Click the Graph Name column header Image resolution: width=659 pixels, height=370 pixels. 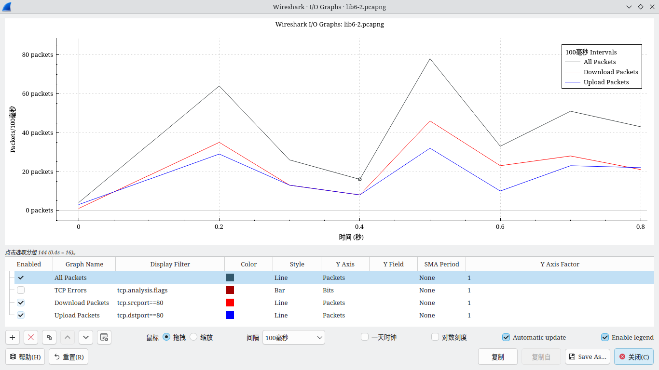pos(84,264)
